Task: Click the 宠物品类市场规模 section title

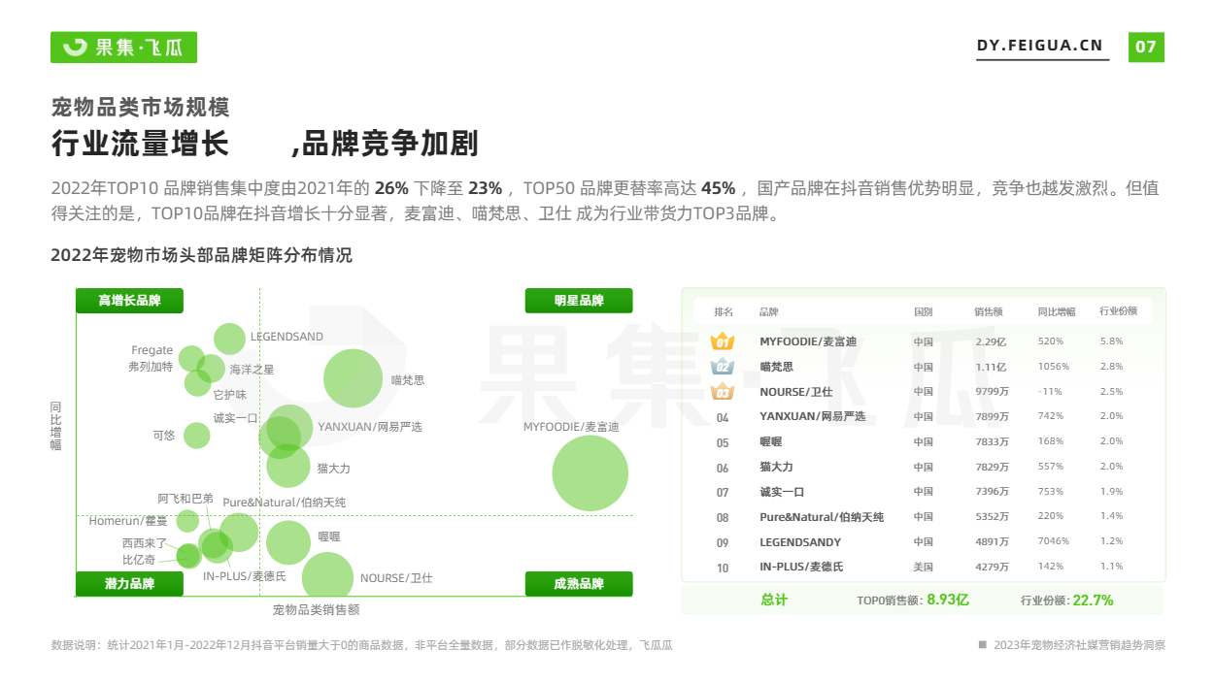Action: pos(140,107)
